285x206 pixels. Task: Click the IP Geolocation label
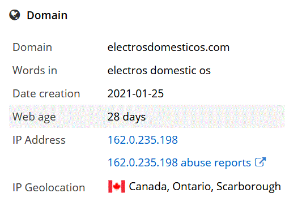(x=49, y=187)
